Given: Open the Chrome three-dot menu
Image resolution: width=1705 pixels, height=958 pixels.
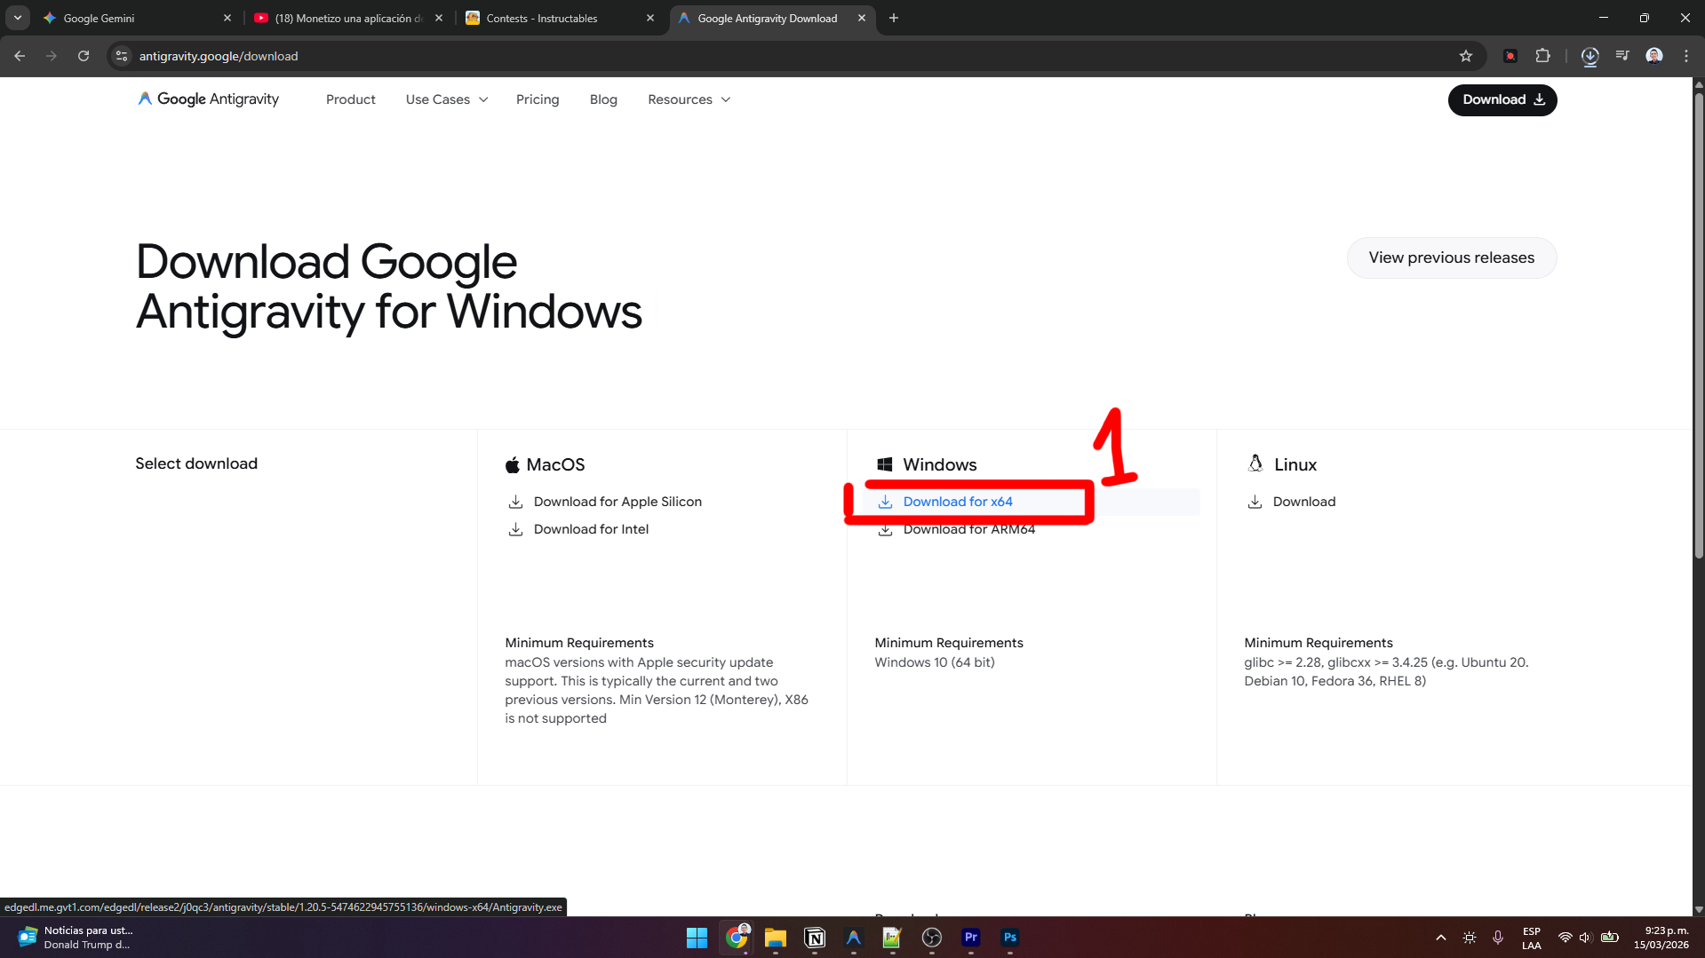Looking at the screenshot, I should tap(1686, 56).
